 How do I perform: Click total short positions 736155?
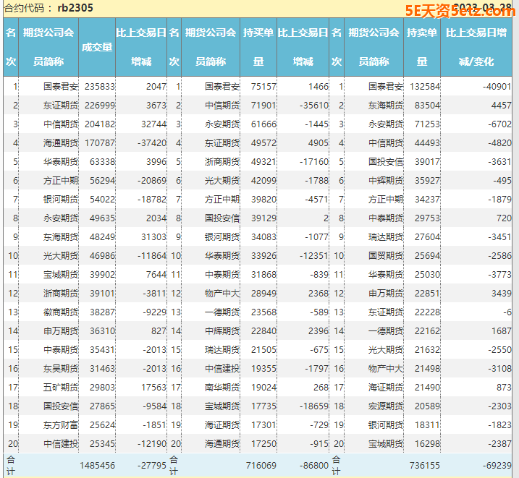pos(424,466)
